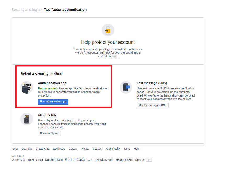Select Deutsch language option
Screen dimensions: 232x170
pos(139,160)
